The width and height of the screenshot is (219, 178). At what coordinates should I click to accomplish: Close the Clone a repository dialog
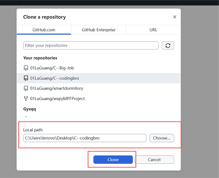[x=174, y=17]
